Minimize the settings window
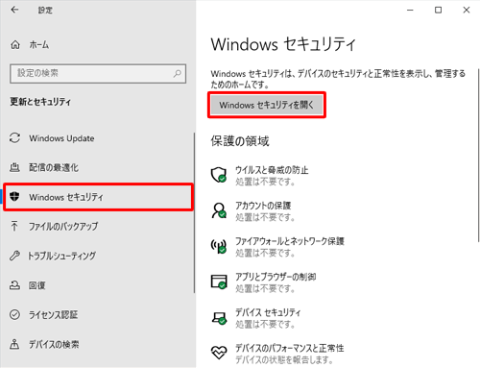 click(410, 11)
